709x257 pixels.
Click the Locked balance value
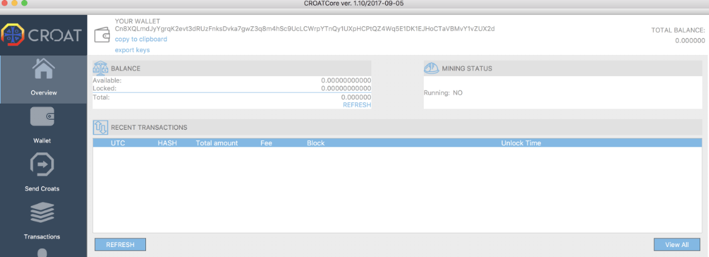click(346, 89)
